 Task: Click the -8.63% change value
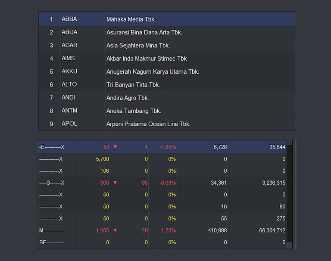168,183
